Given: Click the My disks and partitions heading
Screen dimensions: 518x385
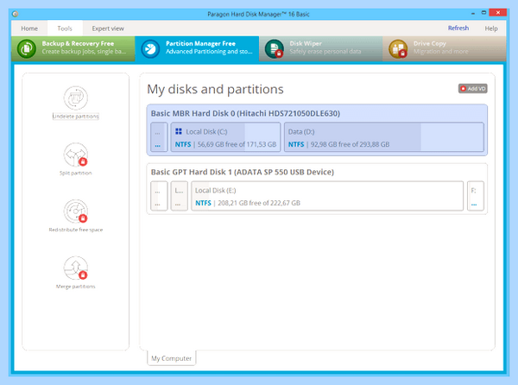Looking at the screenshot, I should pos(215,90).
